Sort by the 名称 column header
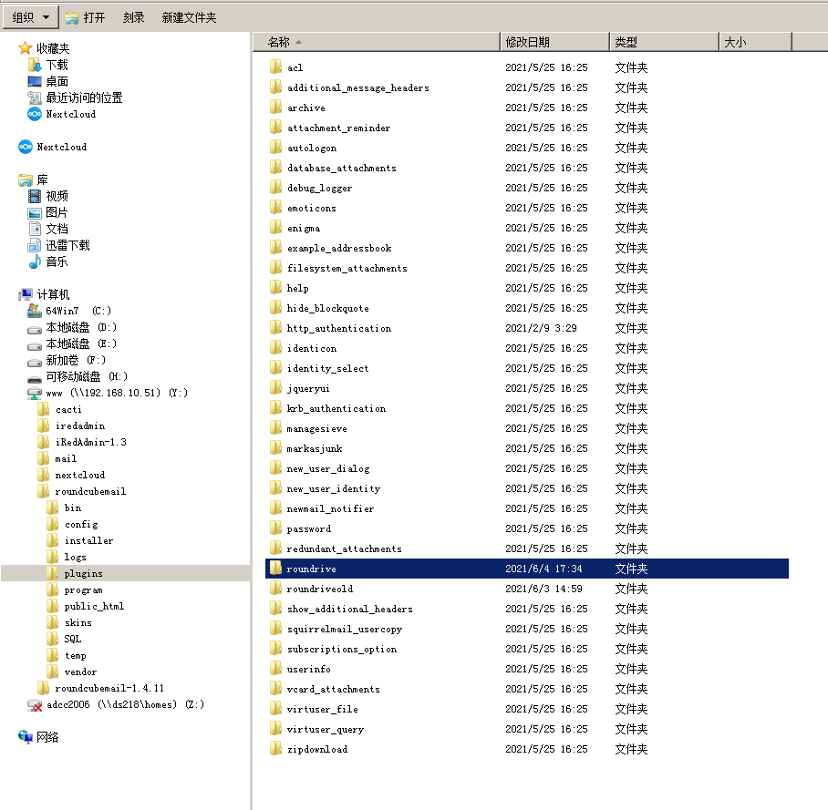The height and width of the screenshot is (810, 828). pos(376,42)
